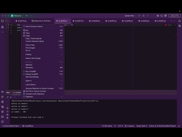182x137 pixels.
Task: Click the Debug bug icon in toolbar
Action: (143, 16)
